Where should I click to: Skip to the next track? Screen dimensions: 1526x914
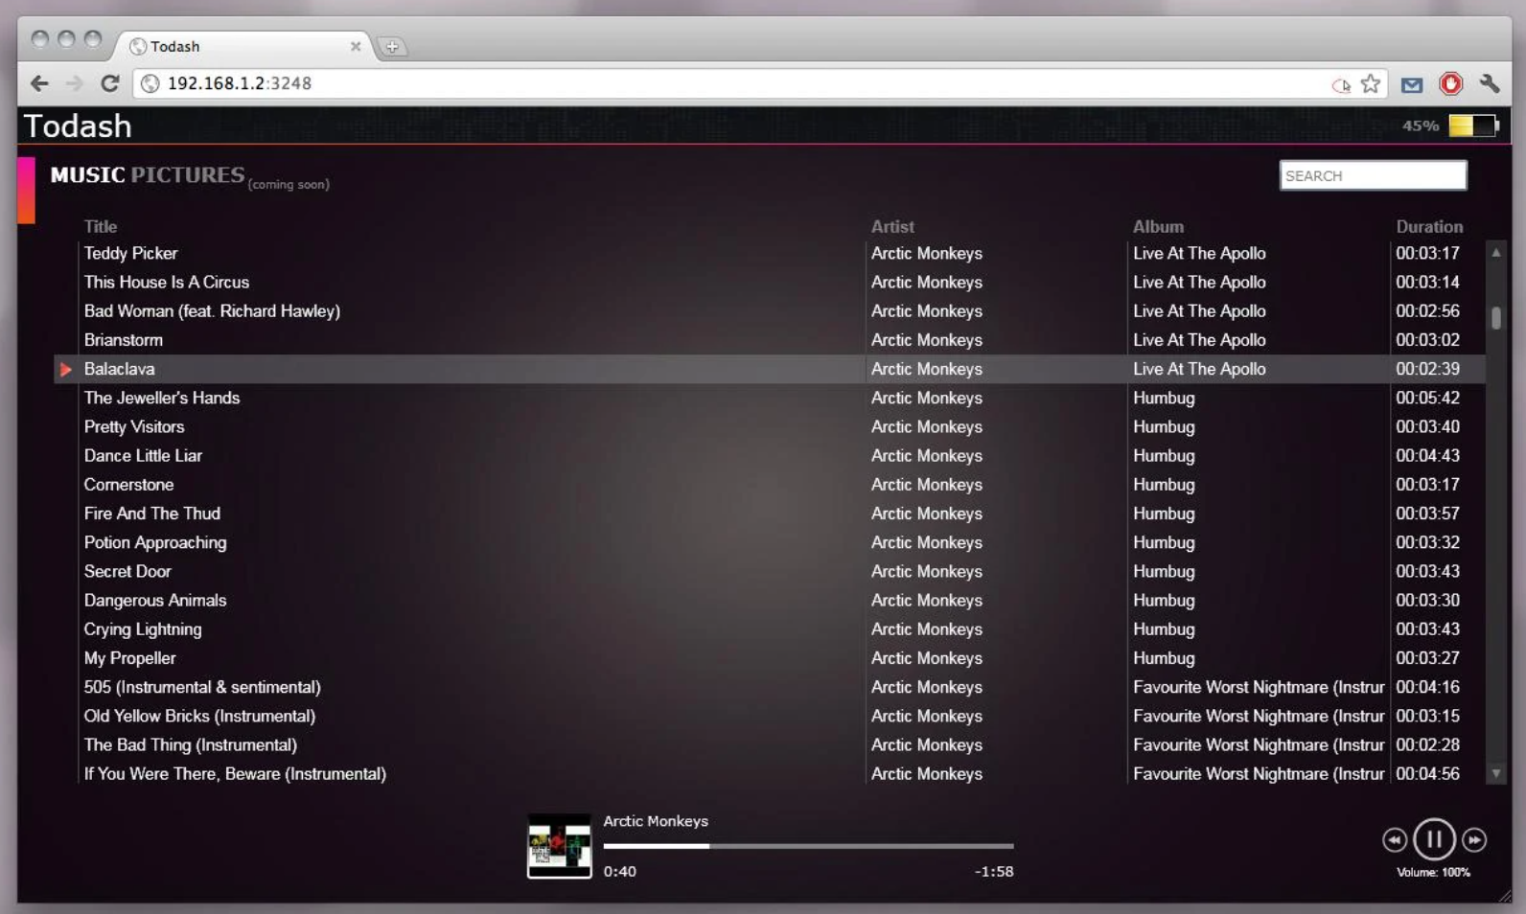tap(1474, 840)
